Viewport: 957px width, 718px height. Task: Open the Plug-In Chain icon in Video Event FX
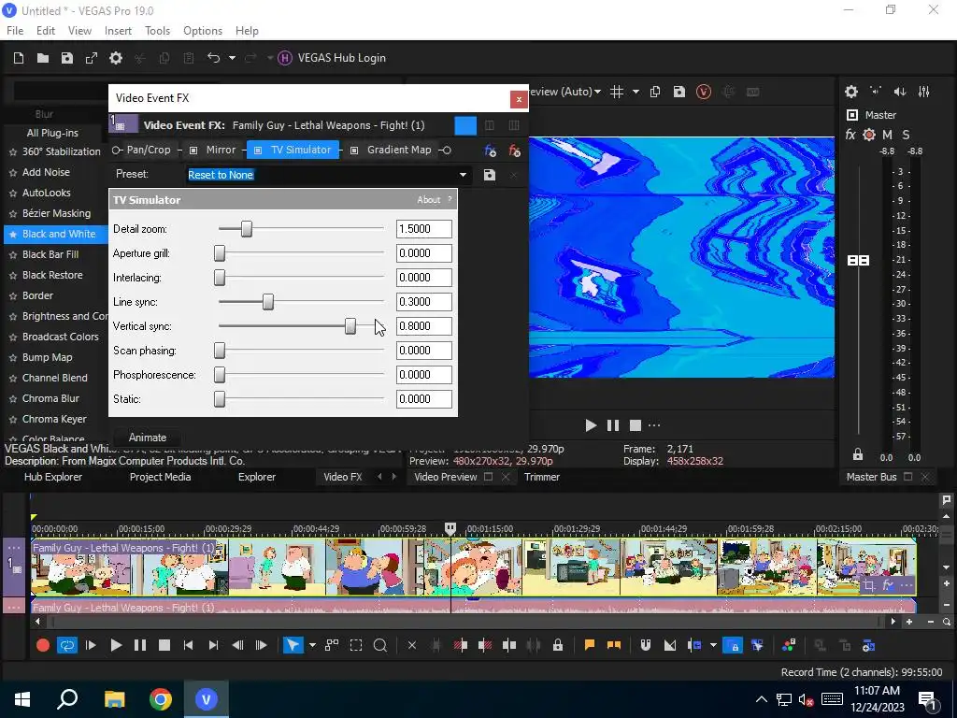(x=490, y=151)
